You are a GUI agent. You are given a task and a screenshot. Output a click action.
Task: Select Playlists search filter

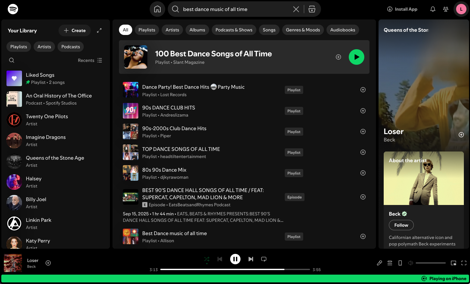[147, 30]
